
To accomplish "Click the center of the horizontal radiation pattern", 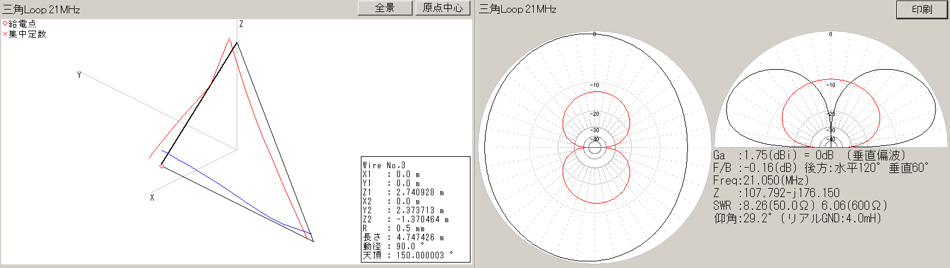I will [x=595, y=147].
